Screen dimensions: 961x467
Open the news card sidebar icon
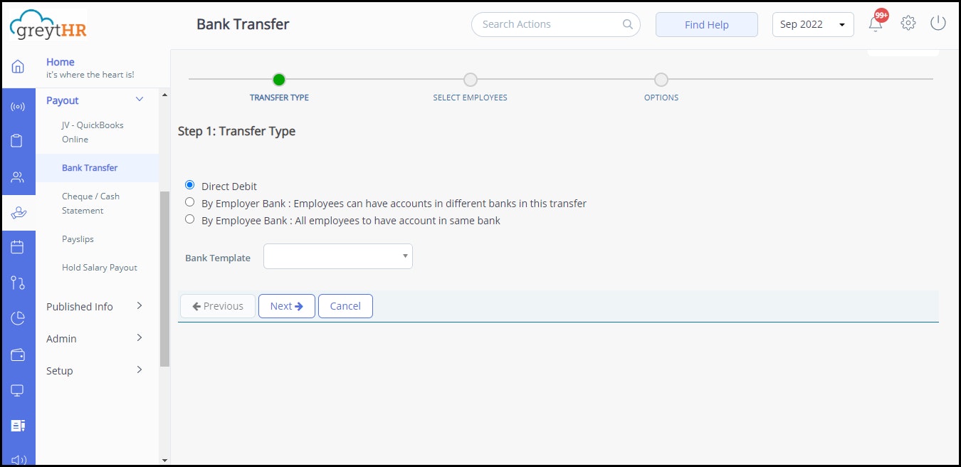point(18,426)
